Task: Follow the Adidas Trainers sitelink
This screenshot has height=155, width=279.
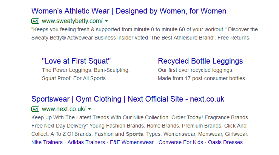Action: 87,142
